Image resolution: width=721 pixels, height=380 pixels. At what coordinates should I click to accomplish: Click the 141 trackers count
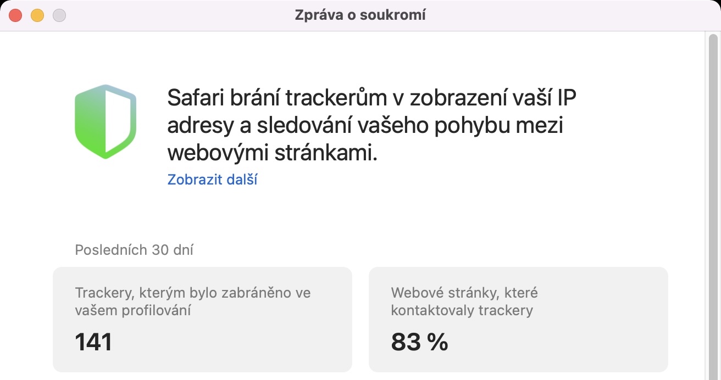93,342
